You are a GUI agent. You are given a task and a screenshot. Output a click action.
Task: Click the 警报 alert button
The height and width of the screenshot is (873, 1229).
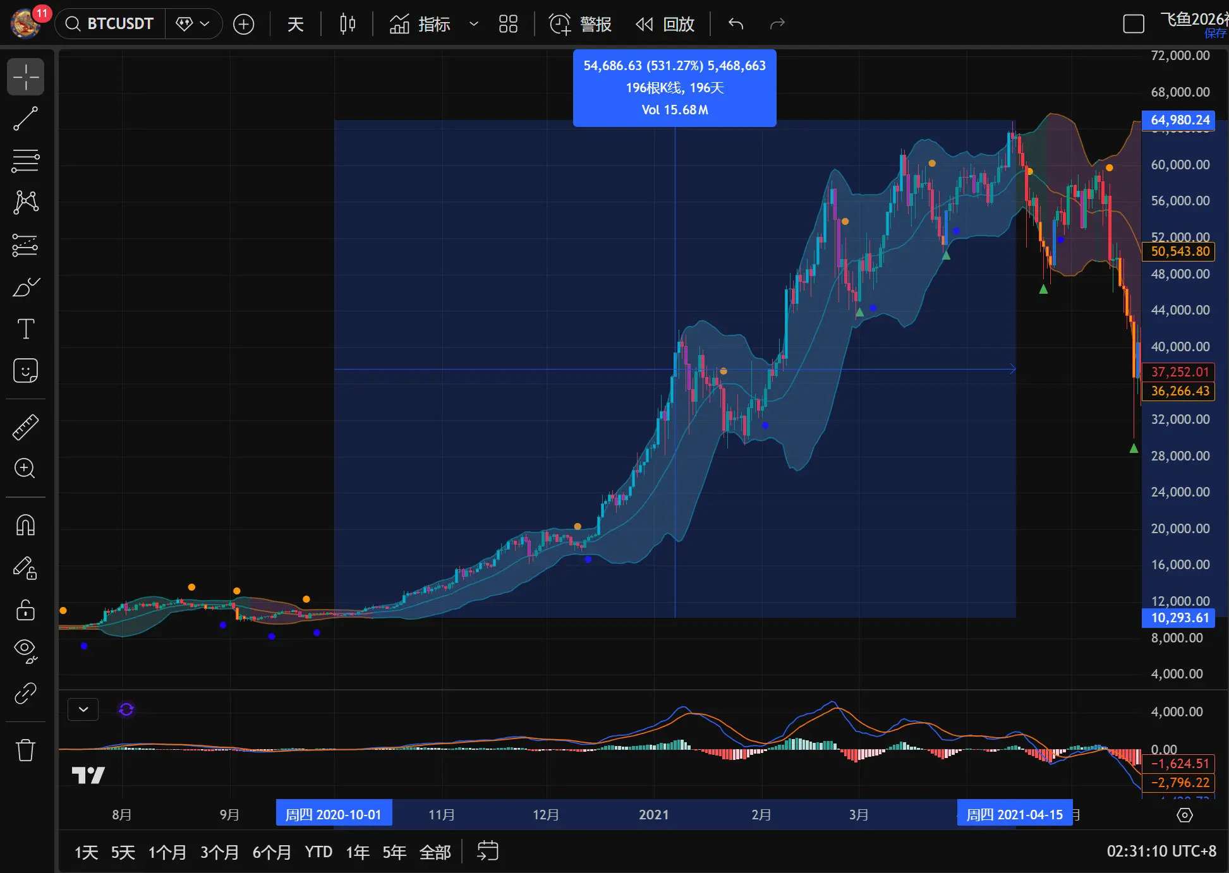(x=580, y=24)
